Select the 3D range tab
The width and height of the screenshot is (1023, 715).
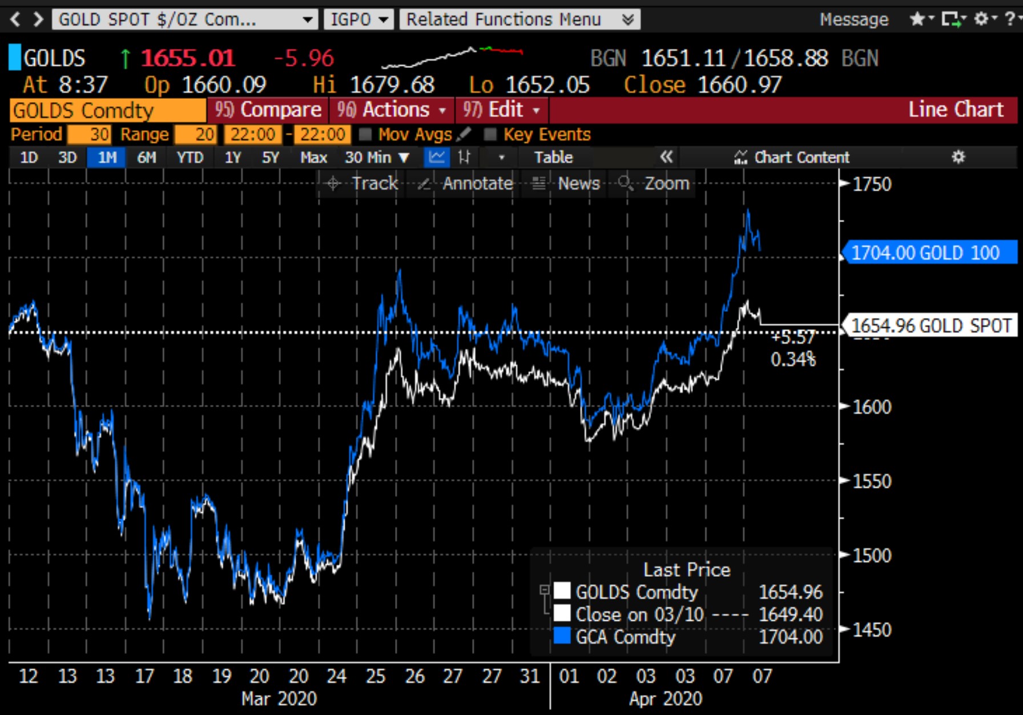pyautogui.click(x=67, y=157)
